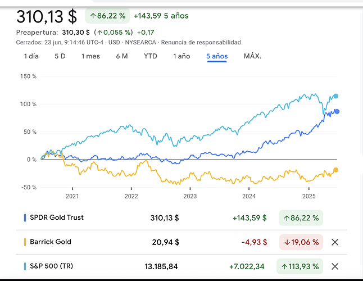363x281 pixels.
Task: Remove Barrick Gold comparison with X
Action: [335, 242]
